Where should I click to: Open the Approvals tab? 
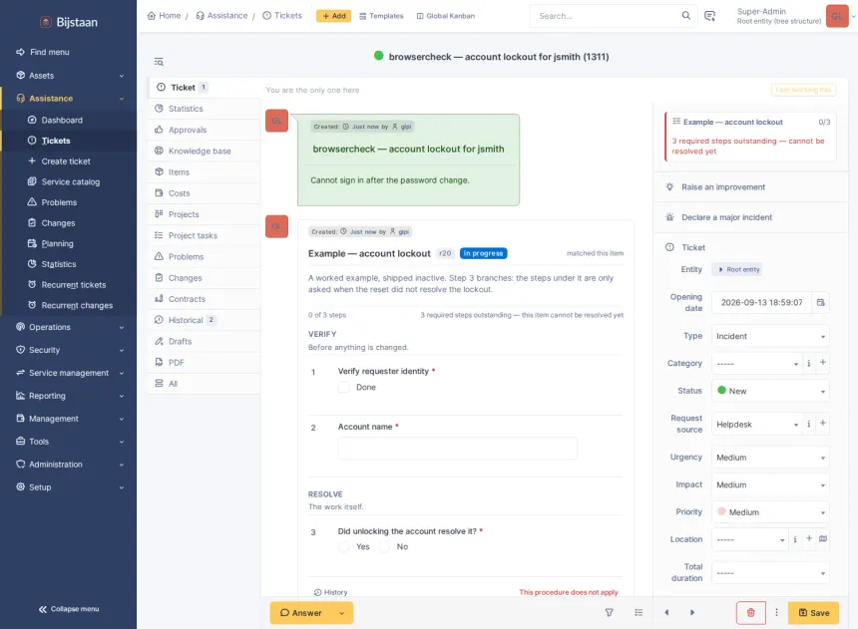(x=204, y=130)
